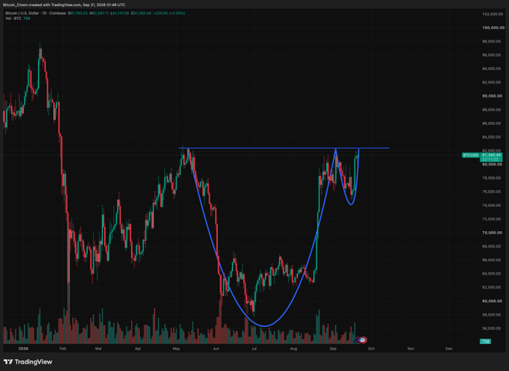Click the 74,000.00 price axis label

[x=493, y=205]
